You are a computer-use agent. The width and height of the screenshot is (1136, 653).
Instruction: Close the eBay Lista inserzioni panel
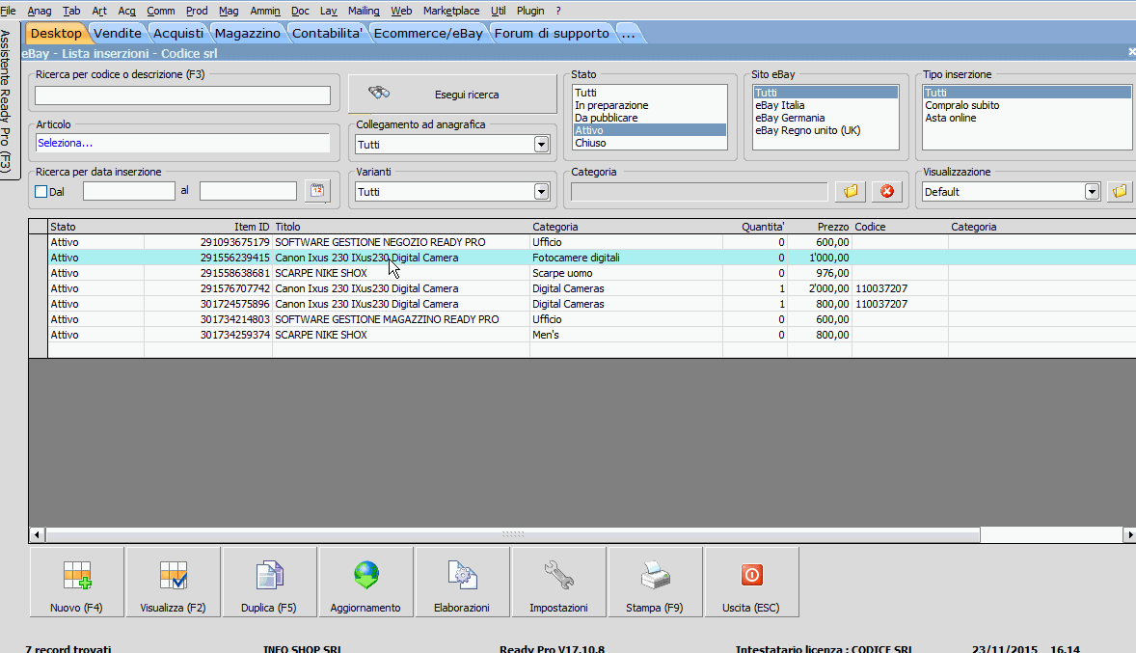pos(1131,52)
